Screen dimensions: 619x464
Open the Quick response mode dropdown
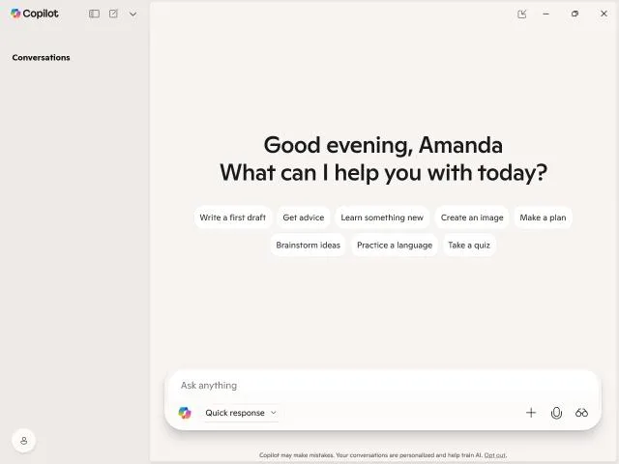241,413
